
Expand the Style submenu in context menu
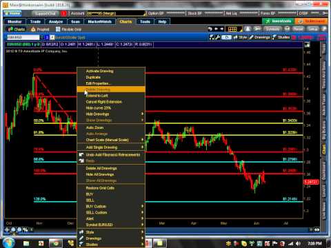(x=111, y=232)
